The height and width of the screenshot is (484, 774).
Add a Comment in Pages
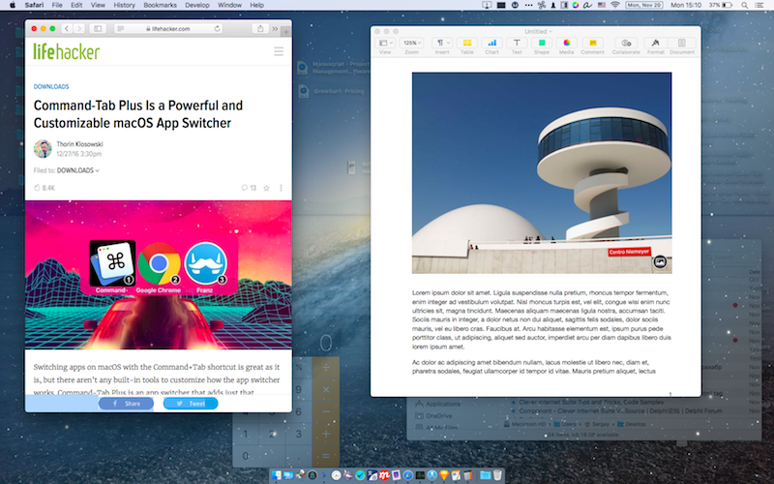coord(593,43)
